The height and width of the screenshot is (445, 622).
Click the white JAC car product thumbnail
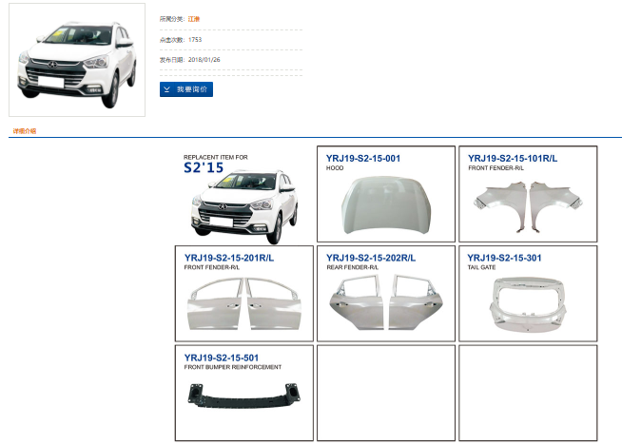pyautogui.click(x=77, y=60)
